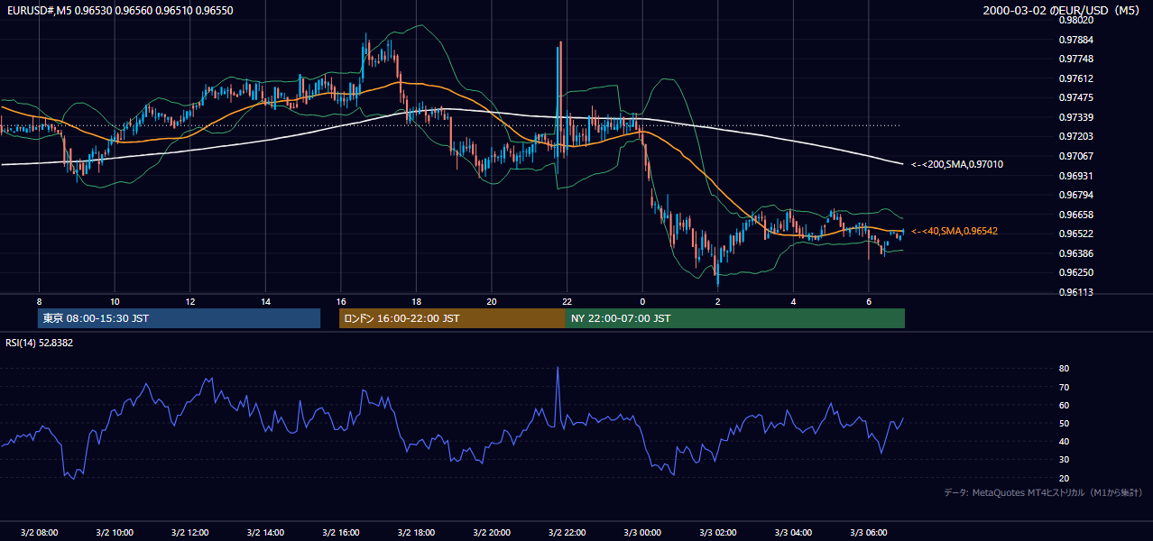Click the 3/2 08:00 date label
1153x541 pixels.
[39, 533]
